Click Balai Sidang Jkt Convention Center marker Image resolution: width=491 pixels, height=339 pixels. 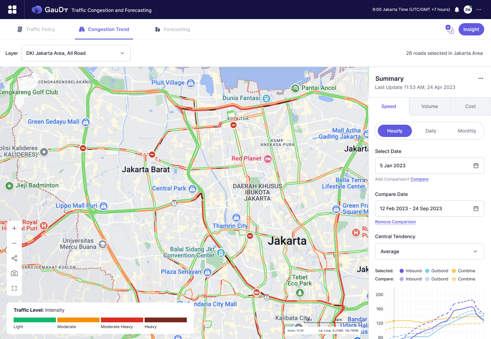tap(221, 253)
